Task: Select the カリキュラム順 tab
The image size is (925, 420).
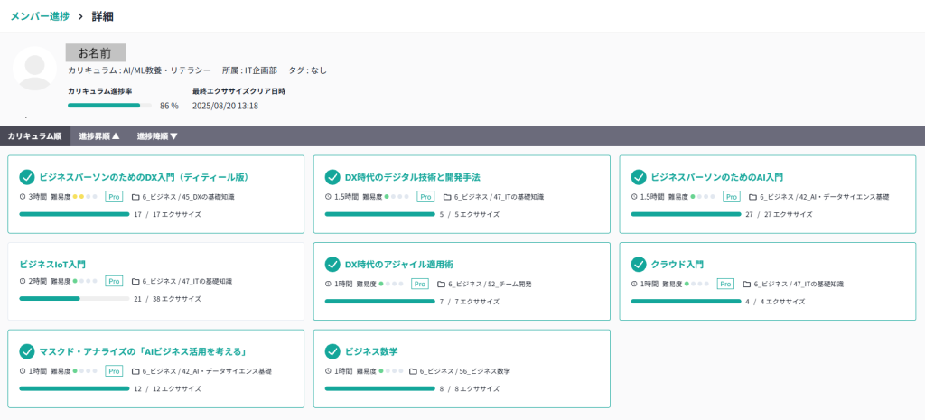Action: coord(34,136)
